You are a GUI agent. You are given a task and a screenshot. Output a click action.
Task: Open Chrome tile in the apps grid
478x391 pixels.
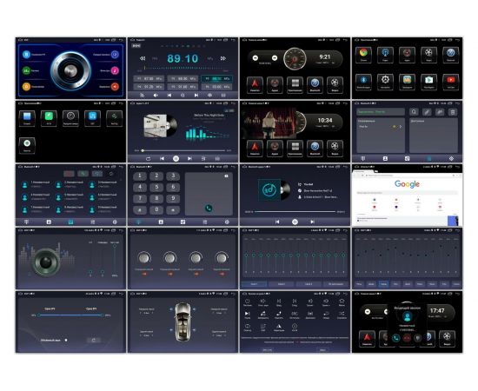(363, 55)
